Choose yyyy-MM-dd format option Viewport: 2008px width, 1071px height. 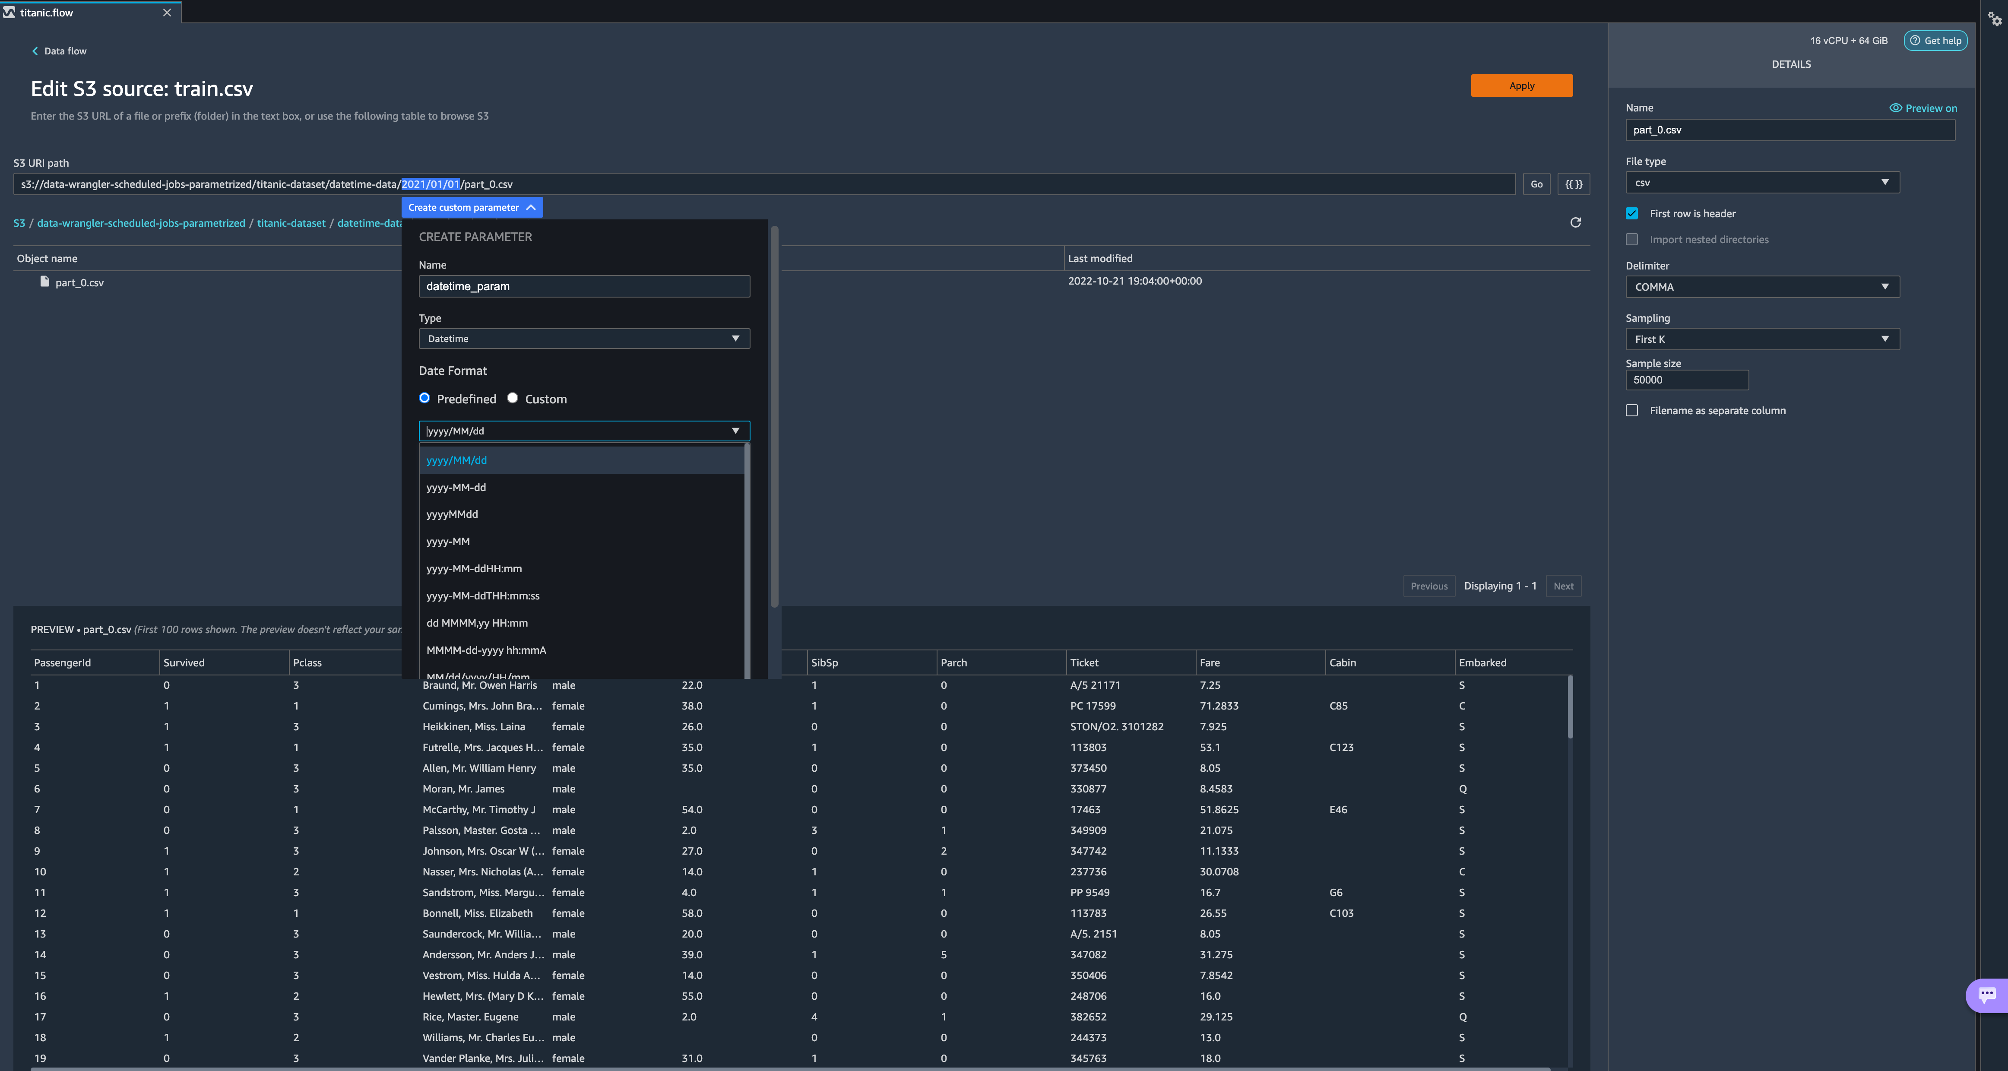tap(456, 487)
